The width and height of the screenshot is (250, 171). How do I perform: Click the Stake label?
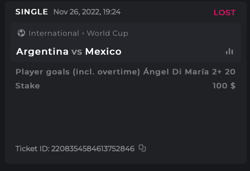tap(28, 86)
